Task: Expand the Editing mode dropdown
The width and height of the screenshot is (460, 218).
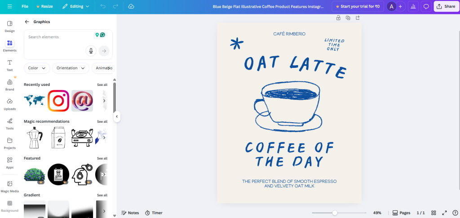Action: click(x=75, y=6)
